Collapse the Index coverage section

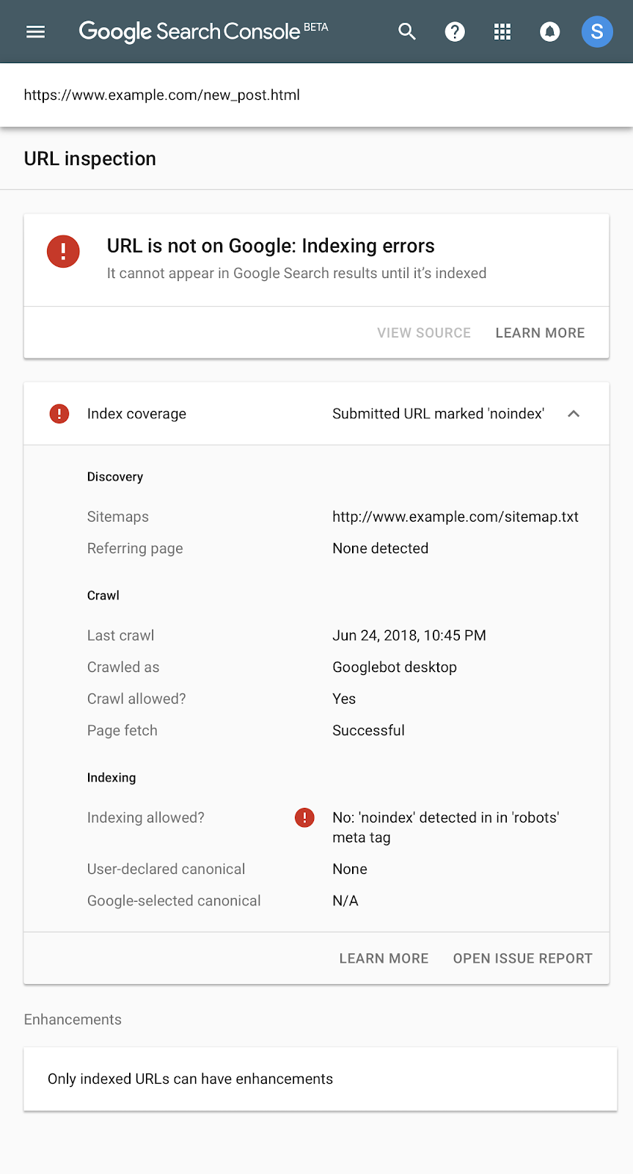[574, 414]
